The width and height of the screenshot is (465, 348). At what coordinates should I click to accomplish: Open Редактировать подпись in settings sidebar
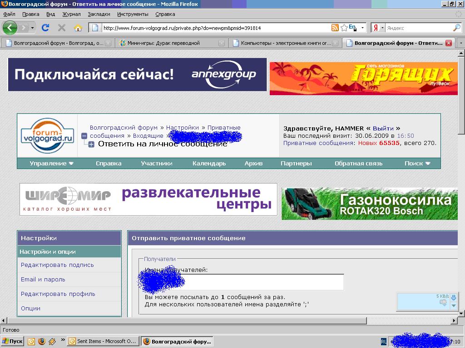57,265
